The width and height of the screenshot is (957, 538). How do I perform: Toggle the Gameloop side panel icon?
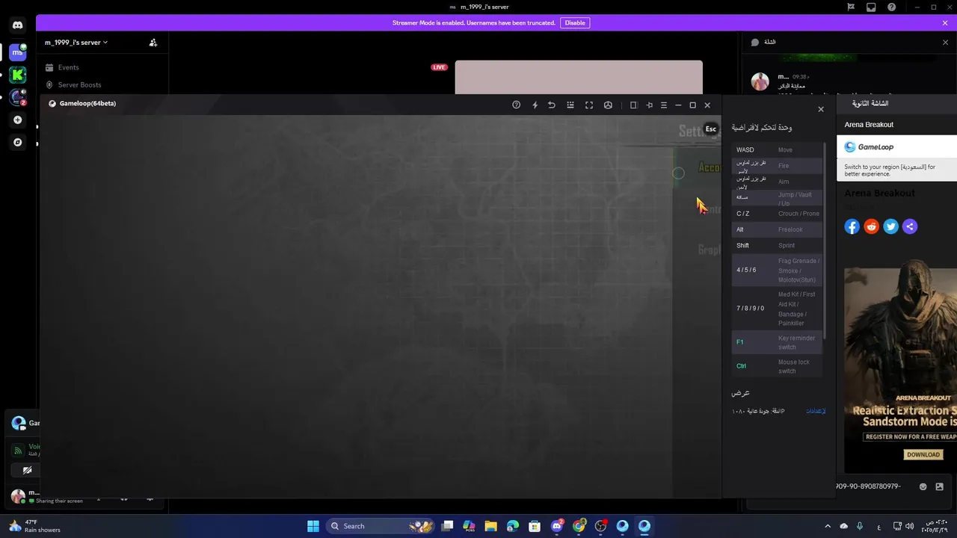(x=633, y=105)
